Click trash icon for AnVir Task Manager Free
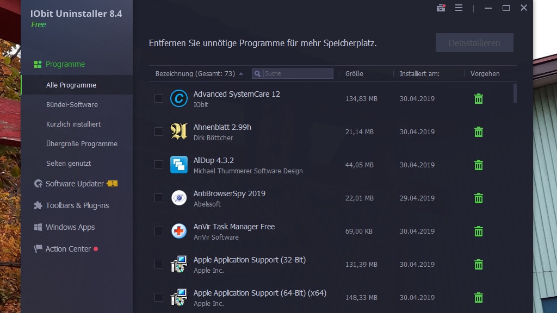557x313 pixels. (479, 231)
